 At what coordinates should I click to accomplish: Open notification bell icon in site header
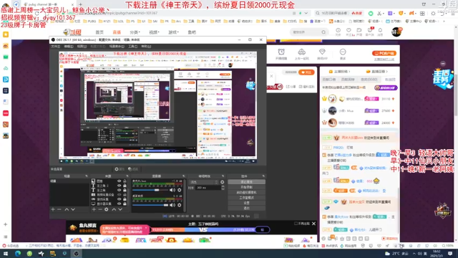[x=380, y=30]
